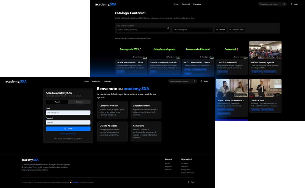The image size is (305, 188).
Task: Open the LinkedIn icon in the footer
Action: (x=192, y=182)
